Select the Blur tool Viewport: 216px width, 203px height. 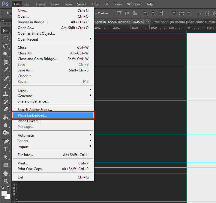(x=6, y=125)
